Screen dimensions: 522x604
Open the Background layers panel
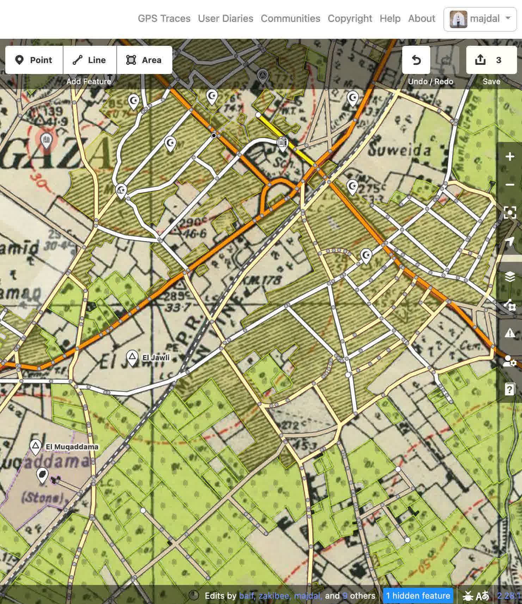pos(510,277)
